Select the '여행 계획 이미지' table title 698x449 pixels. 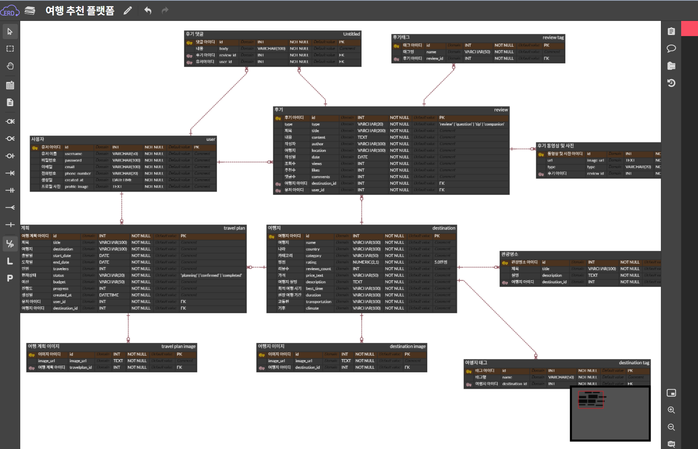coord(44,347)
